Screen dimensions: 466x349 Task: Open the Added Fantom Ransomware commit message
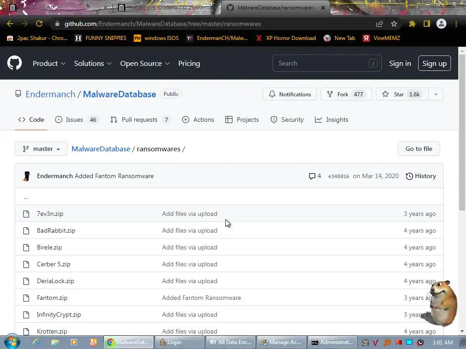click(202, 298)
